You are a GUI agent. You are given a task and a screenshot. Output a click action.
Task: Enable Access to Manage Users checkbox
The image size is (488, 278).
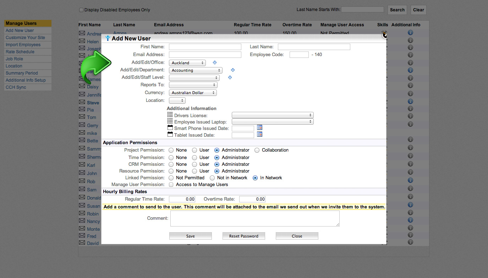[171, 185]
